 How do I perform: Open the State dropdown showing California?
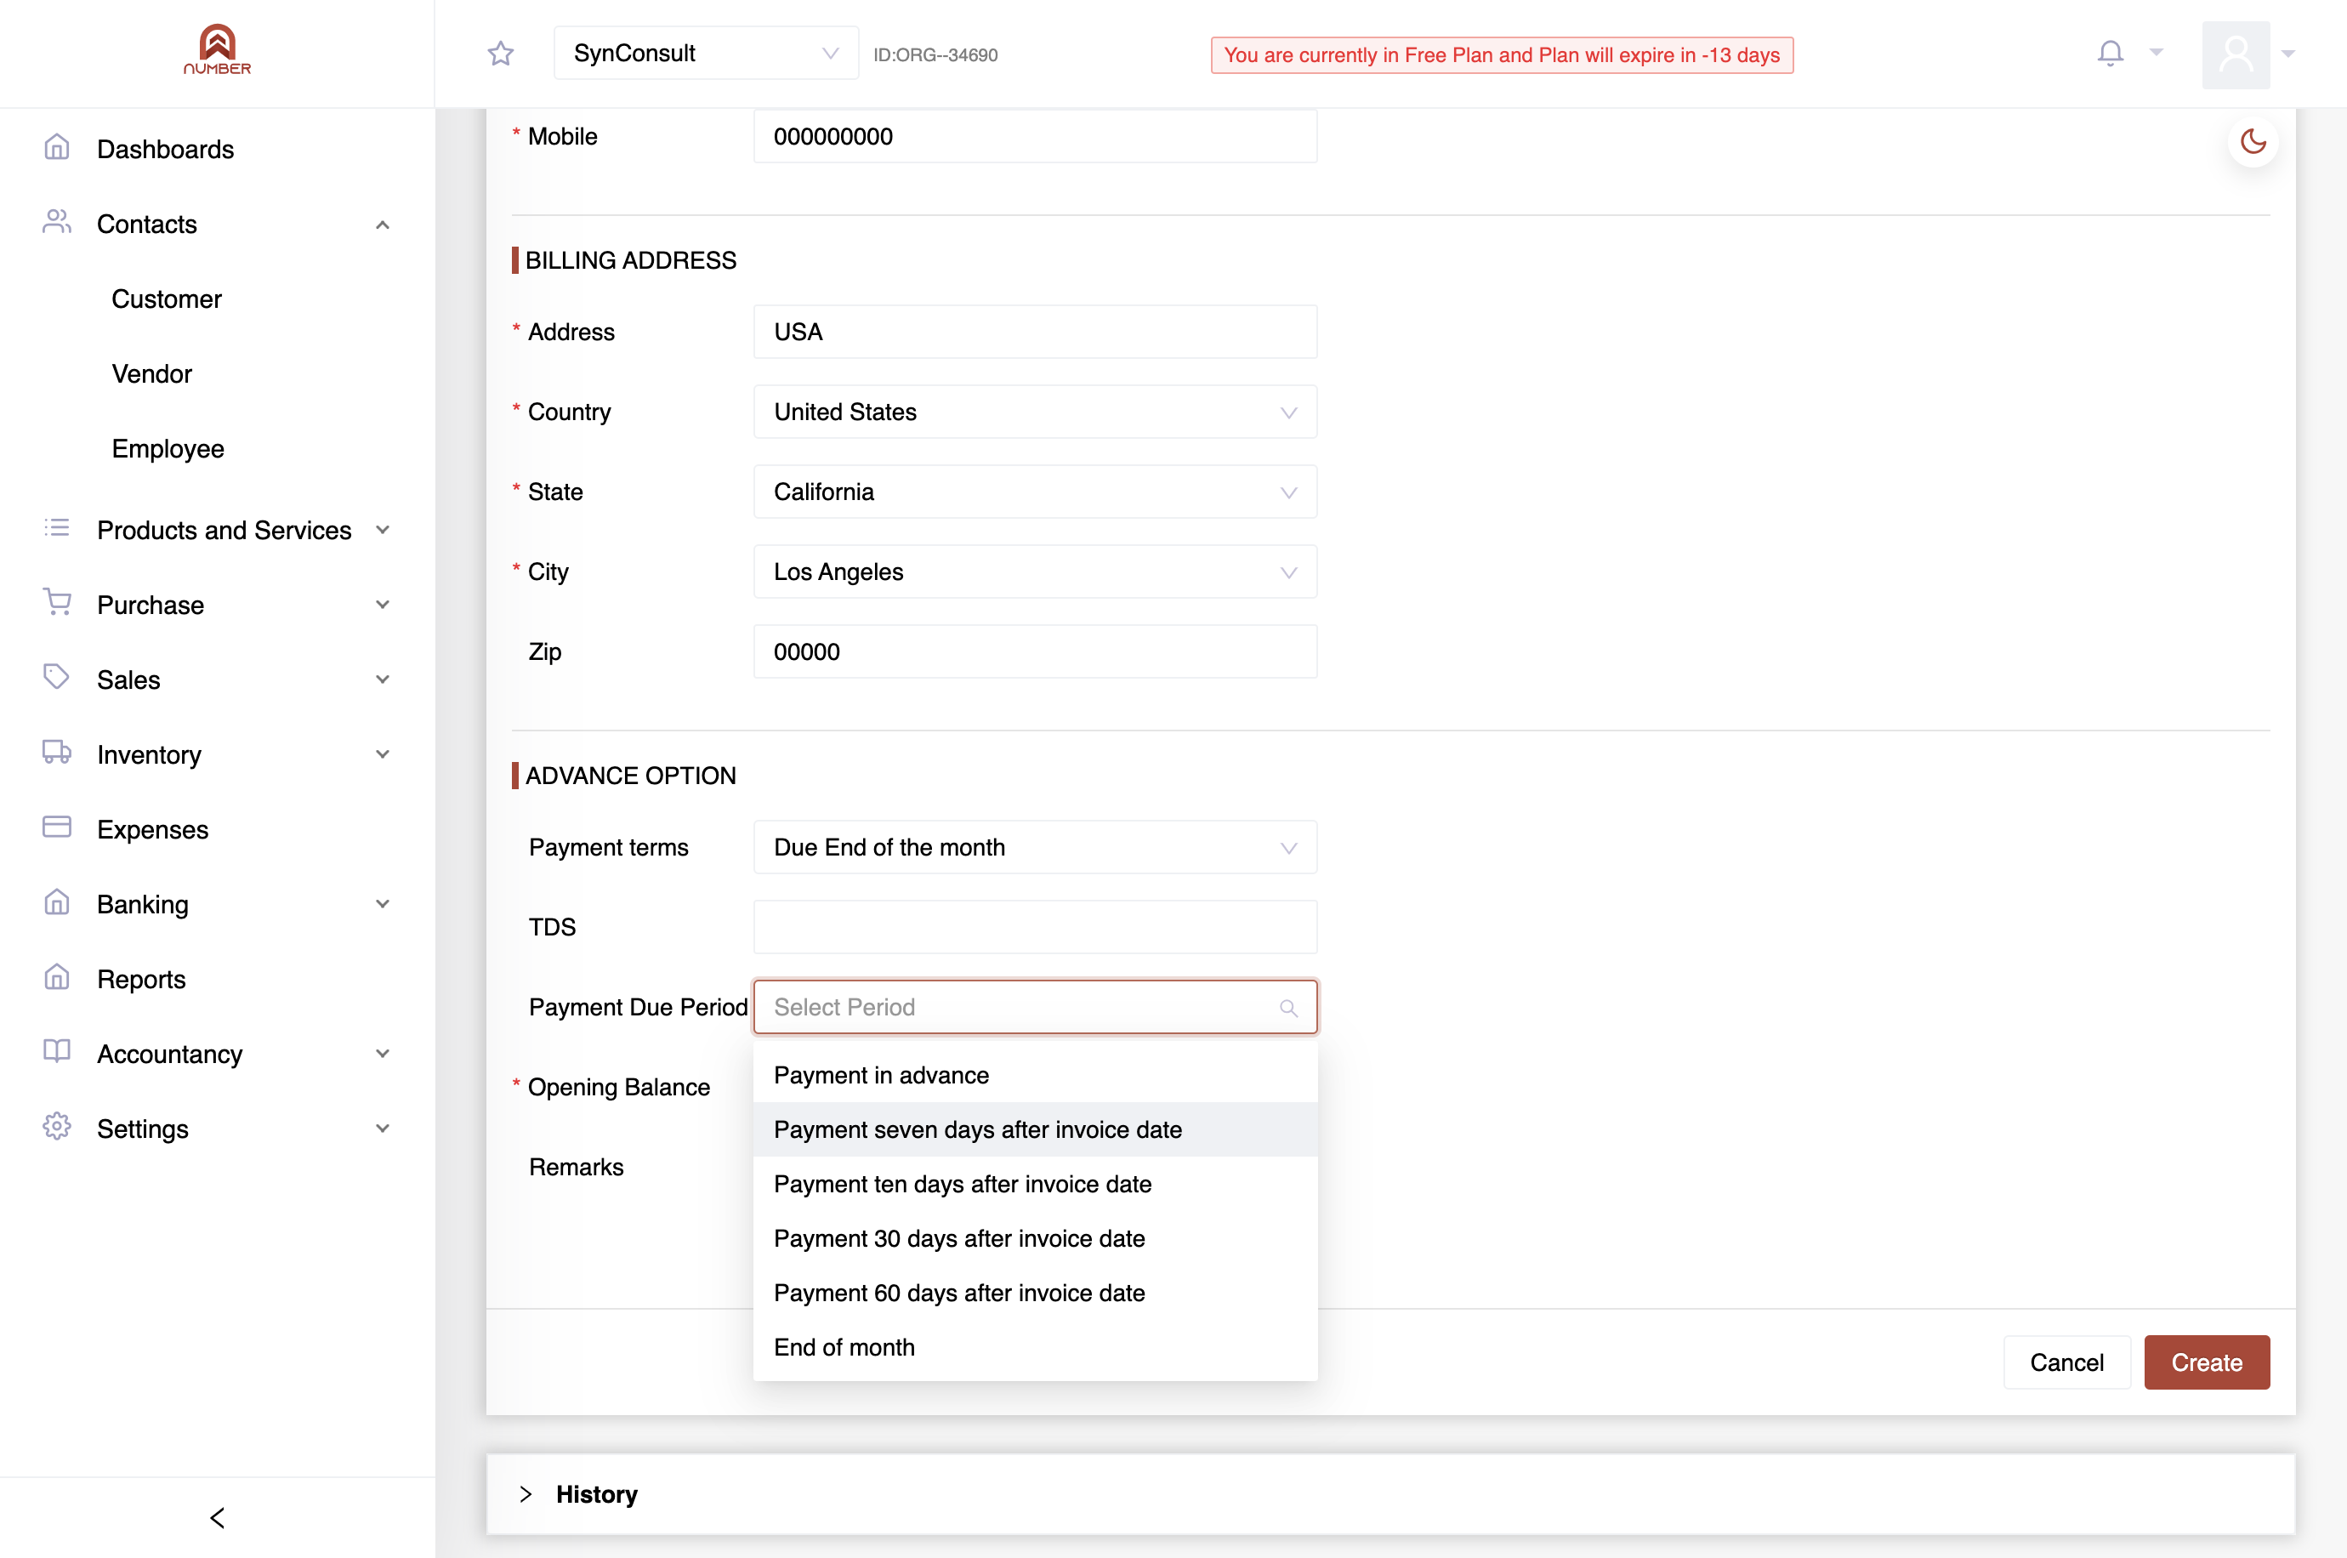(x=1035, y=492)
